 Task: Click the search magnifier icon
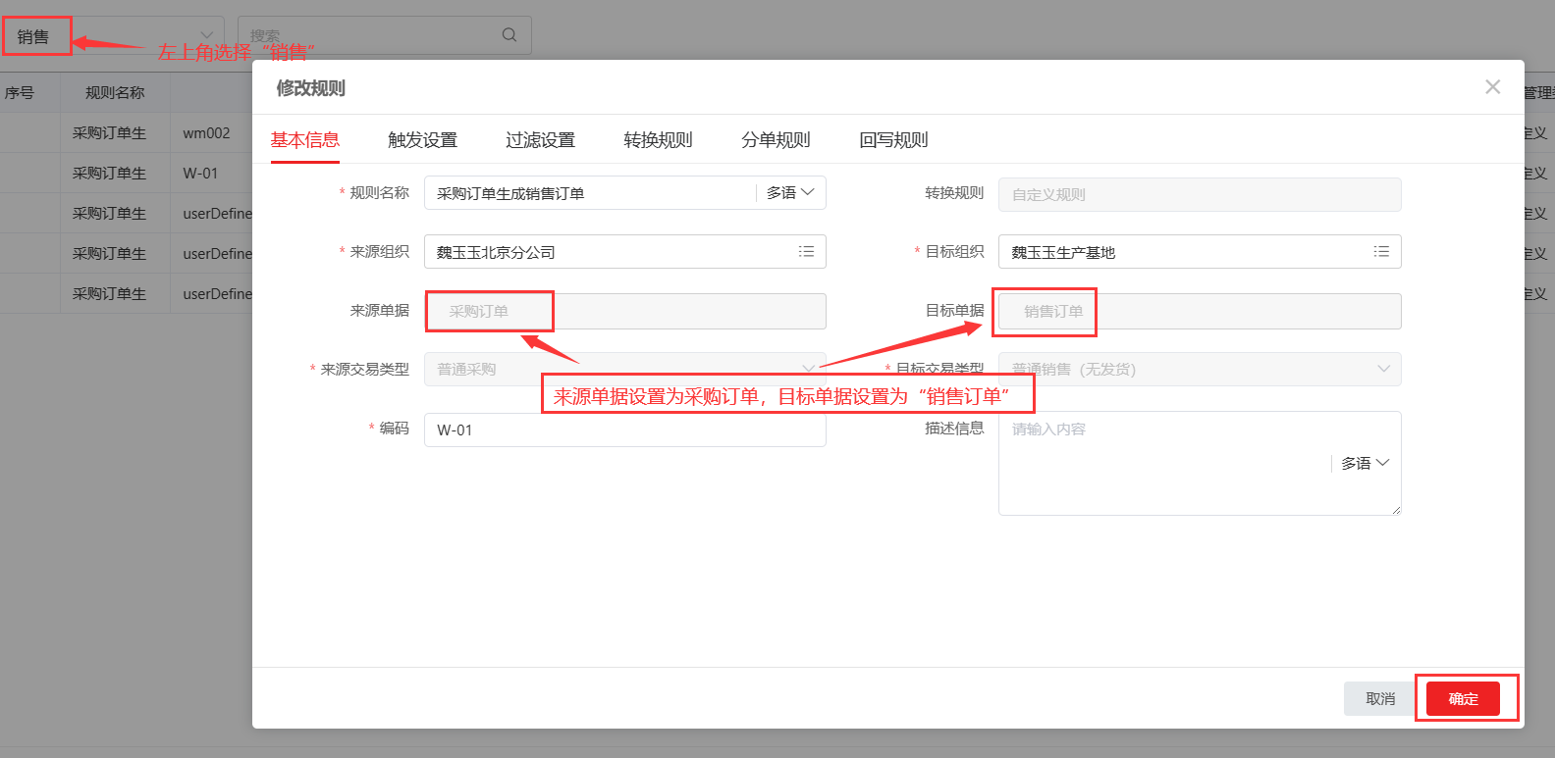click(x=509, y=35)
